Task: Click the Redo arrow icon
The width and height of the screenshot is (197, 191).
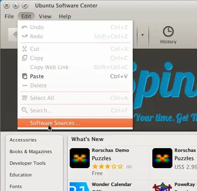Action: tap(25, 36)
